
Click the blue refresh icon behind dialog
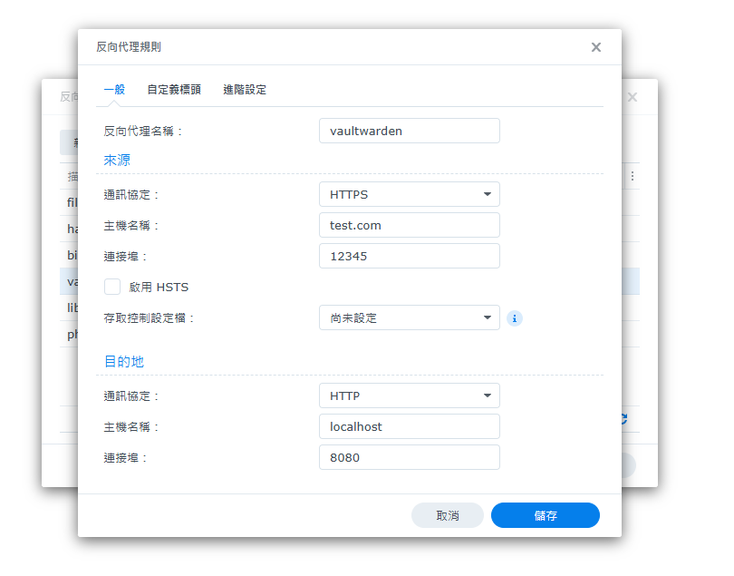tap(623, 418)
